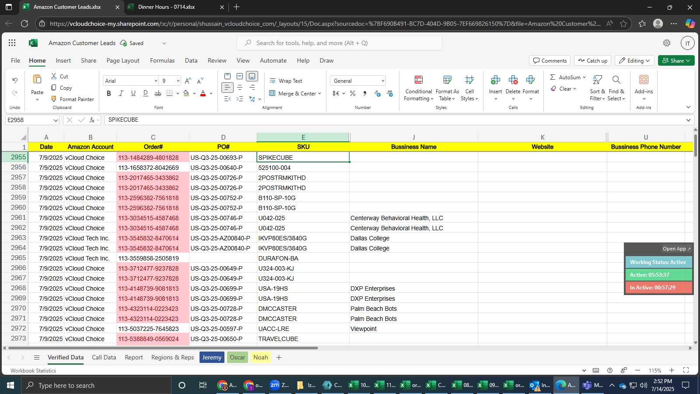Image resolution: width=700 pixels, height=394 pixels.
Task: Open the settings gear in Excel header
Action: click(x=667, y=43)
